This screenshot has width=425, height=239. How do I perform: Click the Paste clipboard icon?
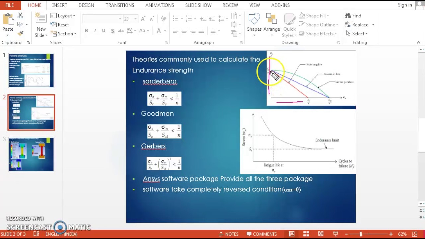click(x=8, y=19)
